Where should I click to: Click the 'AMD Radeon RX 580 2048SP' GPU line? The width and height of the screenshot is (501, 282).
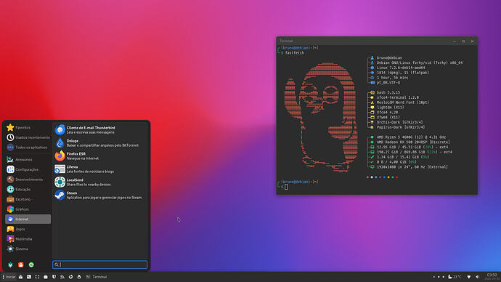click(413, 142)
